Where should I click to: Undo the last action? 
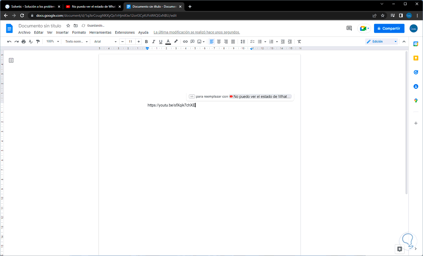click(x=9, y=42)
